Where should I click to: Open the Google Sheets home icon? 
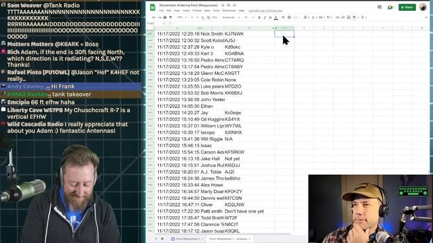pos(152,7)
